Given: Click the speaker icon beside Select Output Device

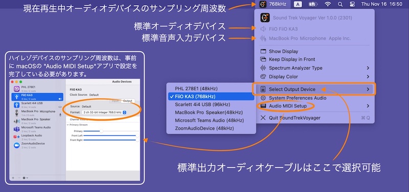Looking at the screenshot, I should [263, 89].
